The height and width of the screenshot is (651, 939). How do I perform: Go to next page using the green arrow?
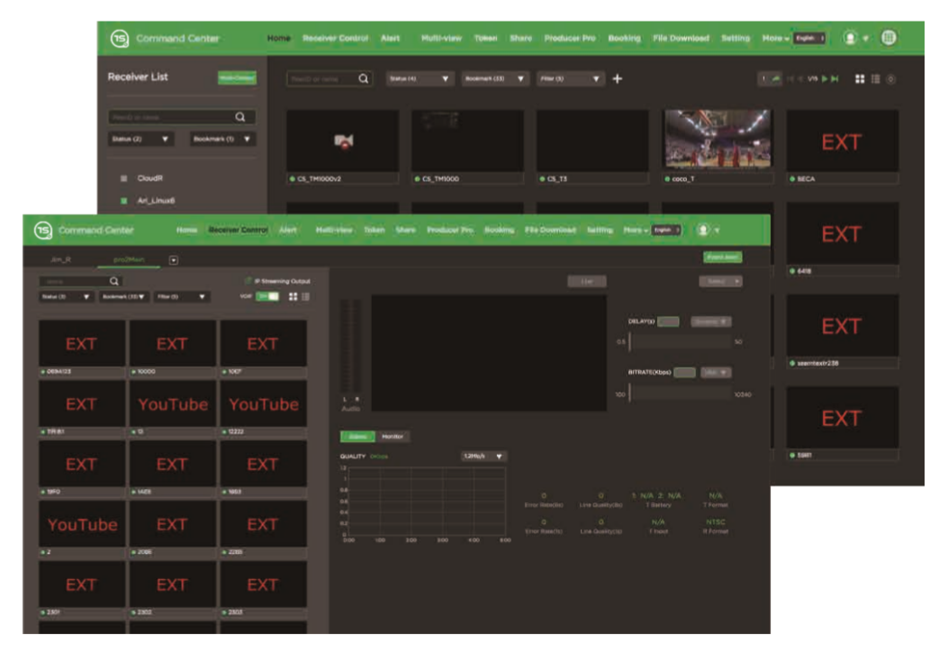pos(824,79)
